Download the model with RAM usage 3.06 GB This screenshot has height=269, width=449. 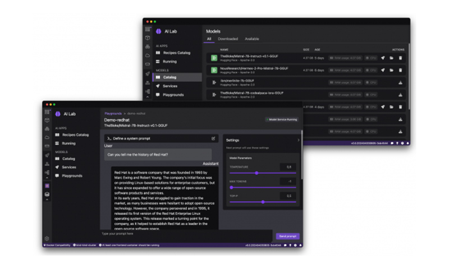(400, 119)
